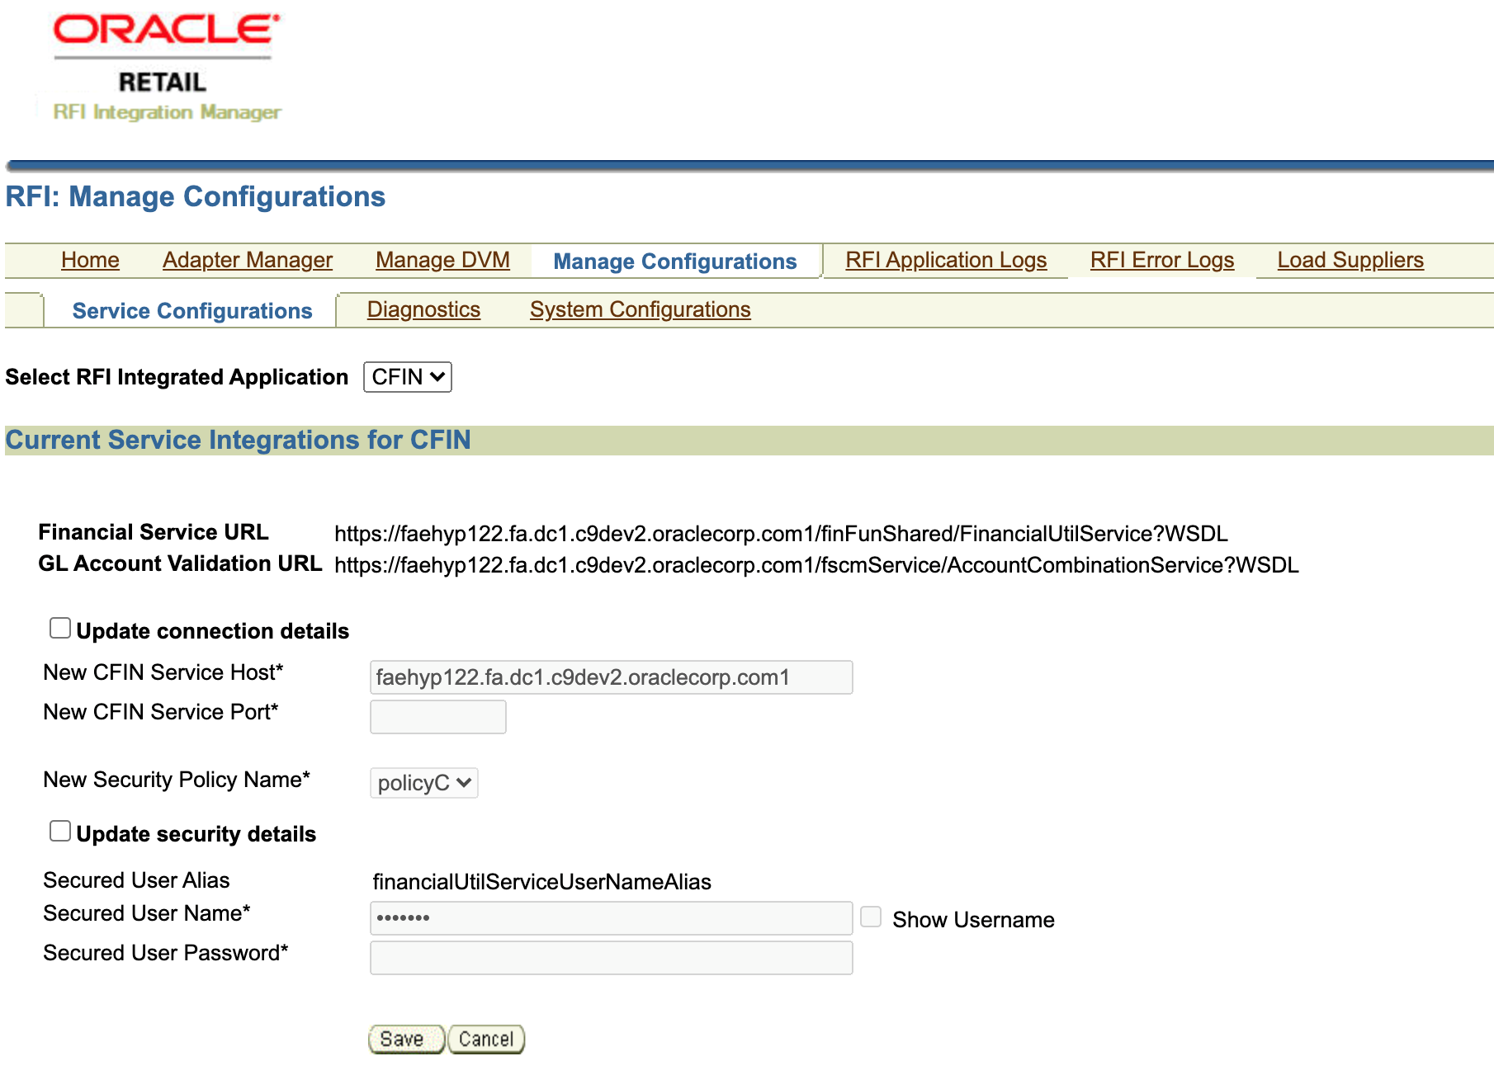Expand the New Security Policy Name dropdown
The width and height of the screenshot is (1494, 1075).
pos(424,783)
